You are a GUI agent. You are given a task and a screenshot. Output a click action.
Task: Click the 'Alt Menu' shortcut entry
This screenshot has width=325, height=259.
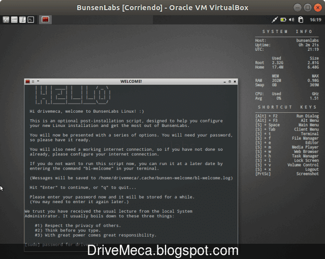[310, 120]
